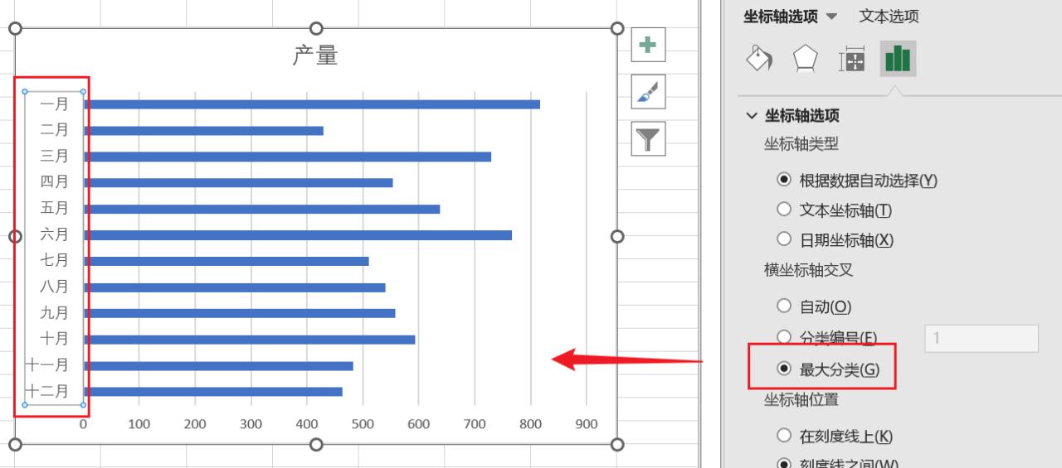Click the category number input field
1062x468 pixels.
pyautogui.click(x=982, y=338)
